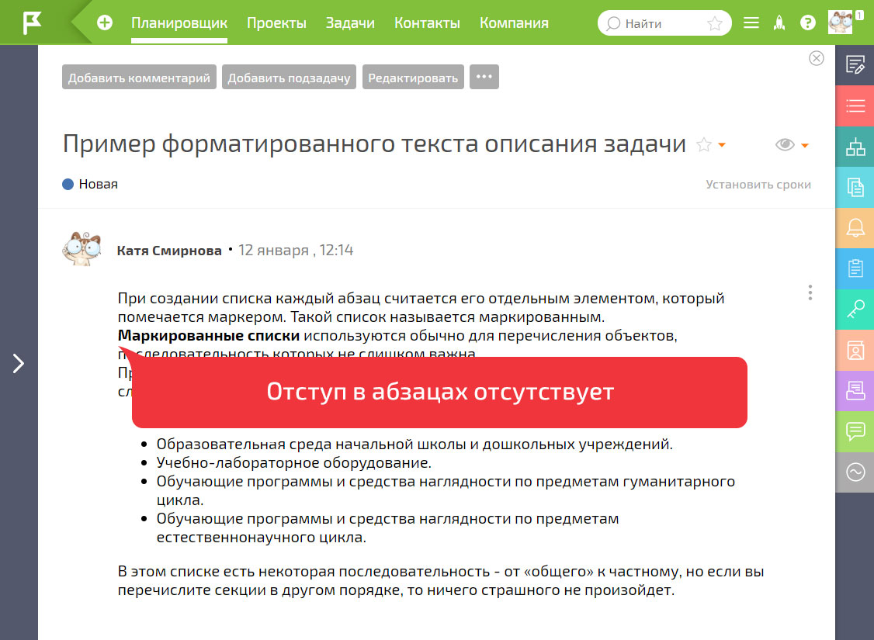Open the blue clipboard icon in sidebar

pyautogui.click(x=855, y=268)
